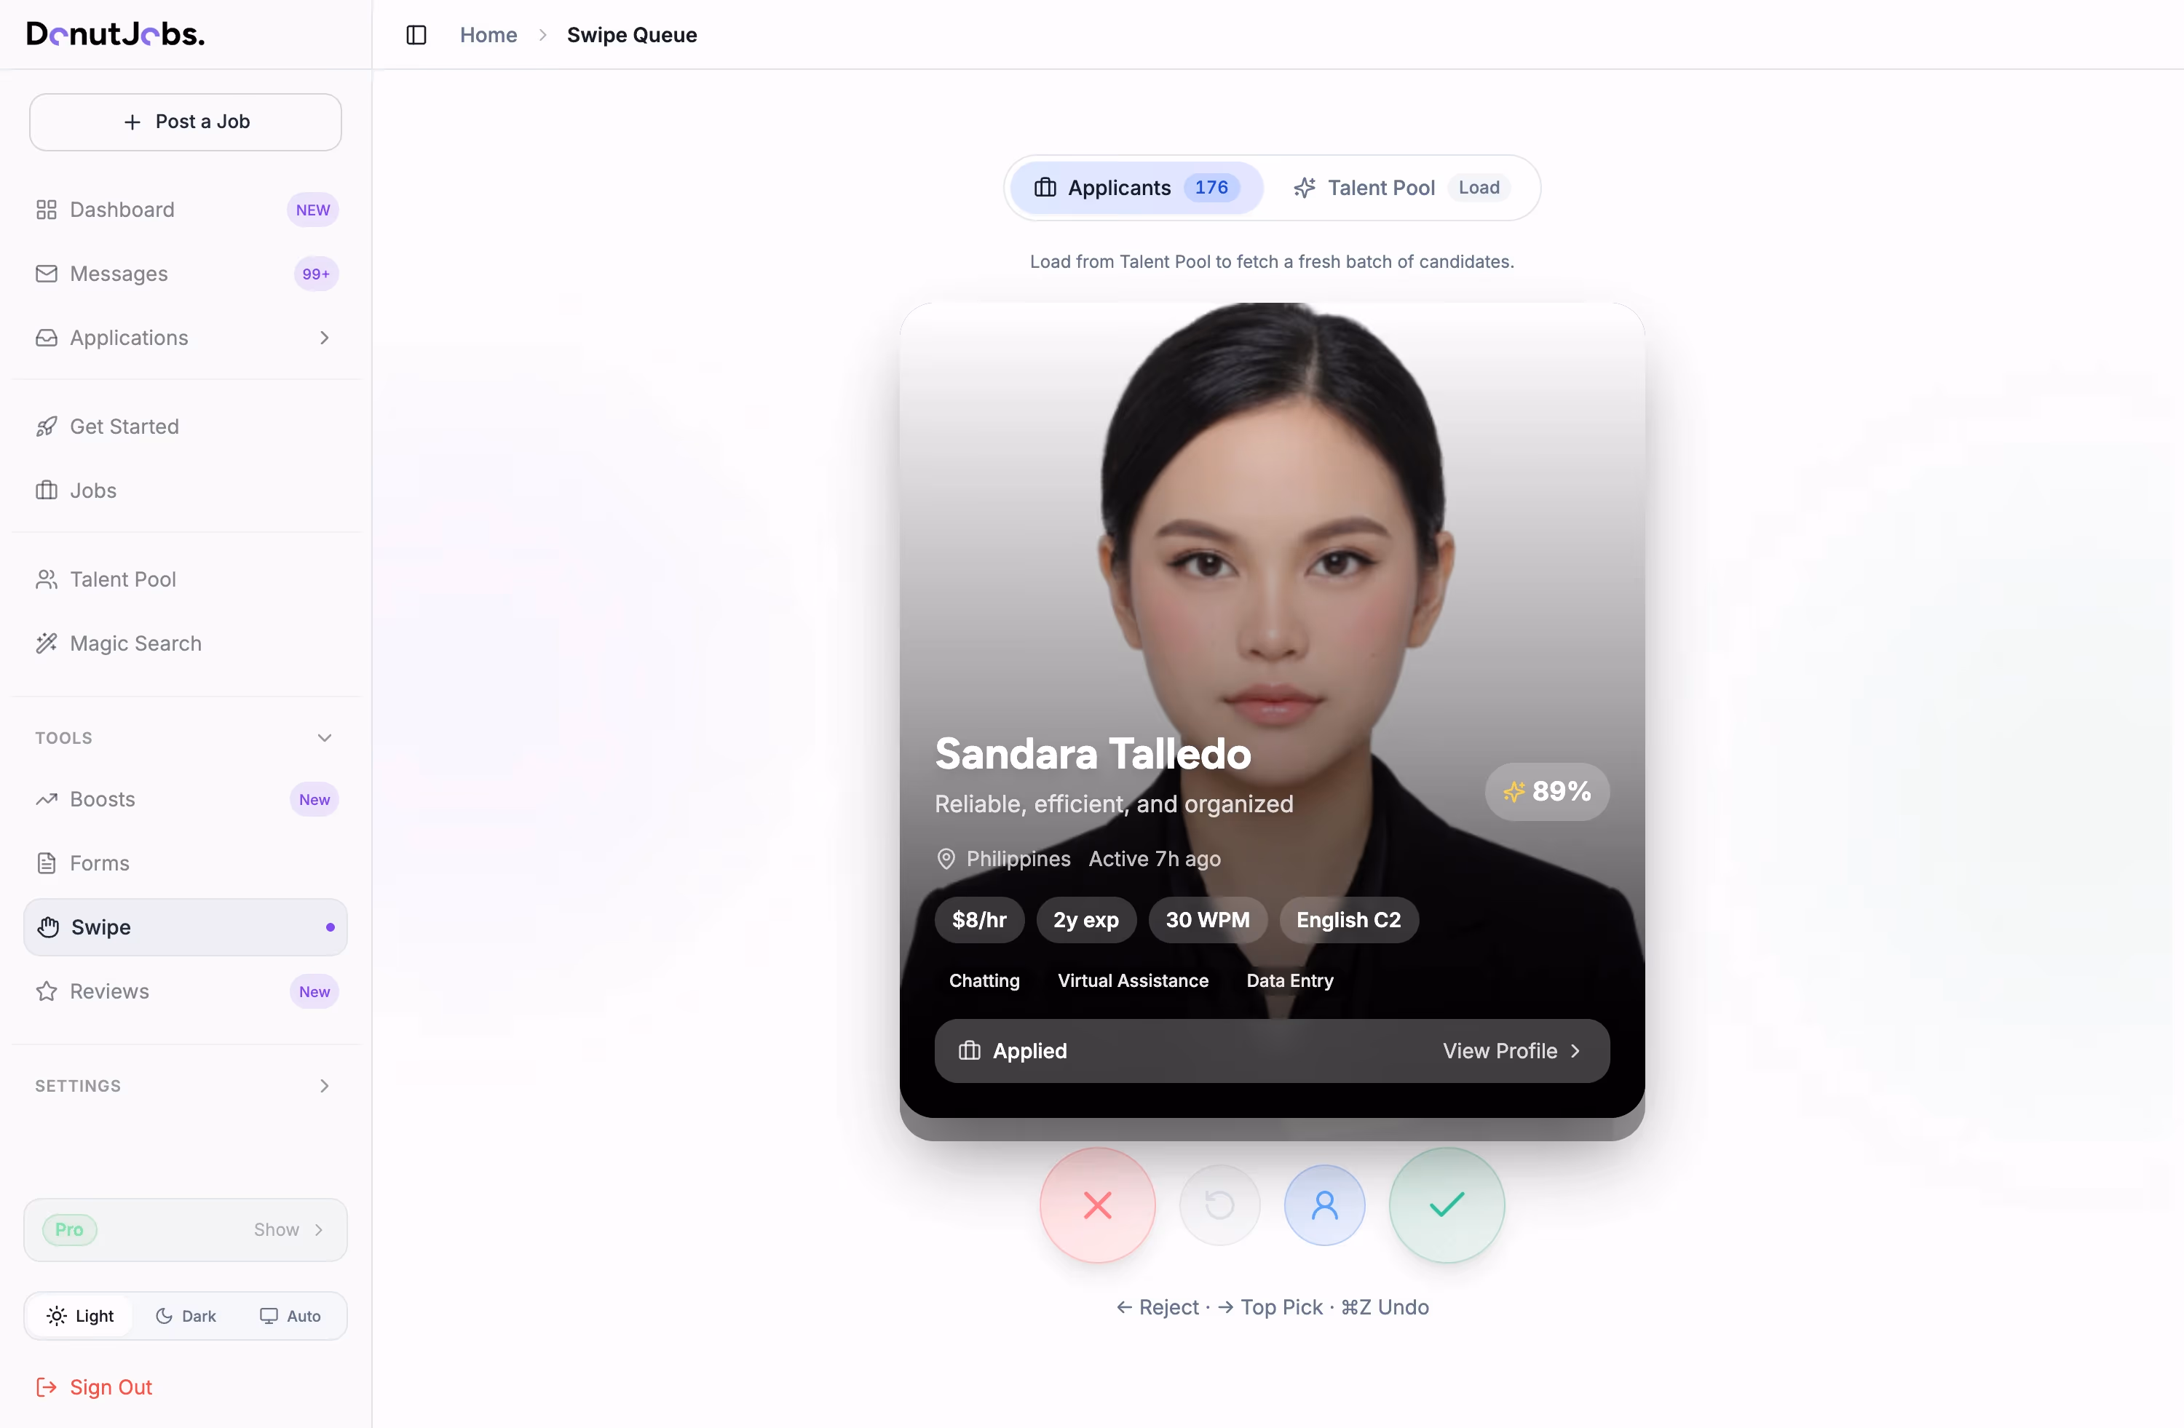
Task: Click the green checkmark top pick button
Action: pyautogui.click(x=1447, y=1205)
